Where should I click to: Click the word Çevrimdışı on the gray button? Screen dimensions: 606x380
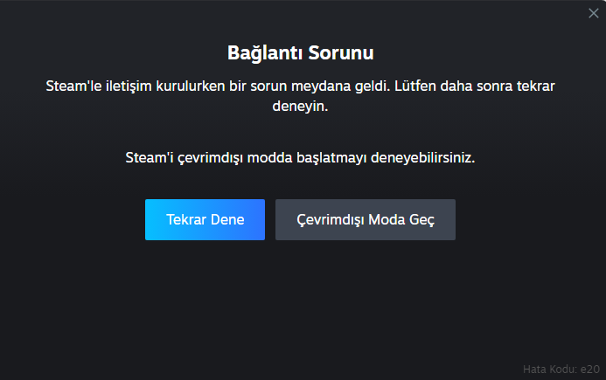331,219
